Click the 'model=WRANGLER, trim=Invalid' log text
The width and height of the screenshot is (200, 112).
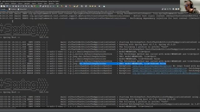pos(136,106)
